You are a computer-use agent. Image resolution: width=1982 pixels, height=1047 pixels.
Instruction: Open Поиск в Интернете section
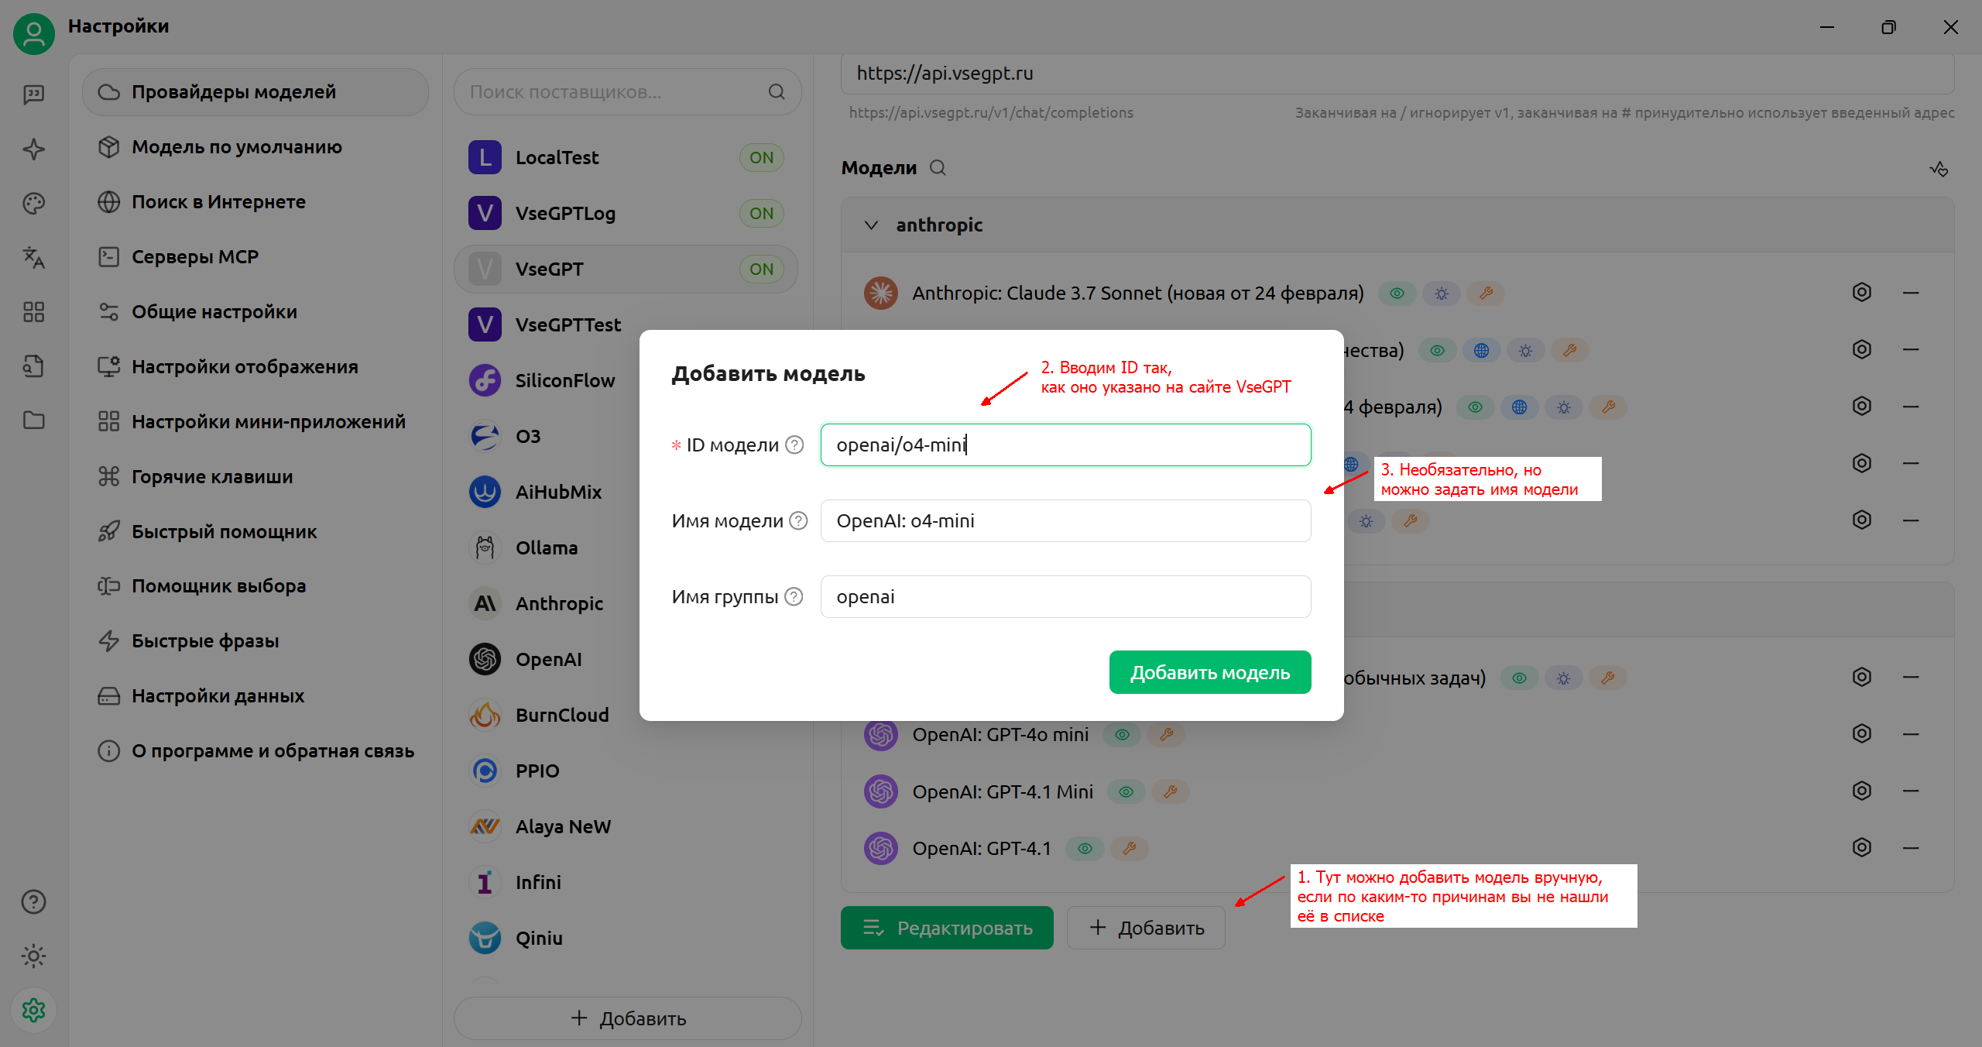point(255,201)
